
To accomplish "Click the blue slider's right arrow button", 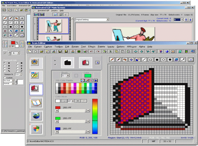I will pyautogui.click(x=88, y=132).
